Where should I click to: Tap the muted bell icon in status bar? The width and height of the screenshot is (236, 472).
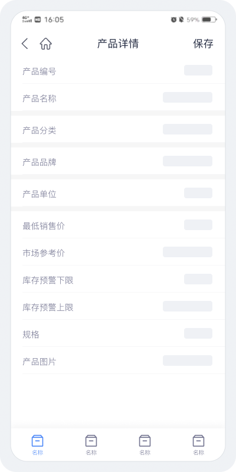181,20
